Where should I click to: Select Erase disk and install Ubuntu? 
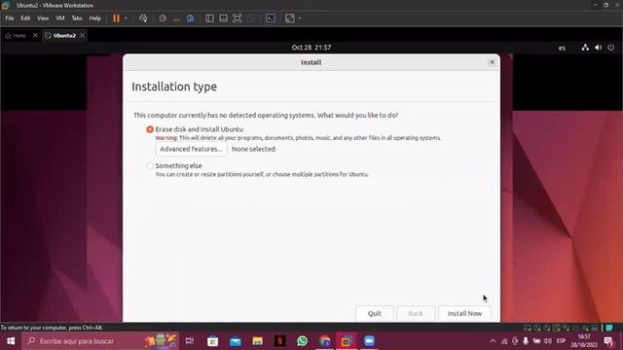[x=150, y=129]
